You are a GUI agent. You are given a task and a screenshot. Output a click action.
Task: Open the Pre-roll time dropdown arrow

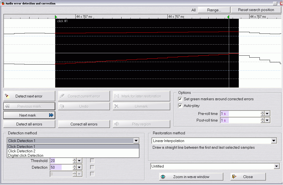coord(267,114)
